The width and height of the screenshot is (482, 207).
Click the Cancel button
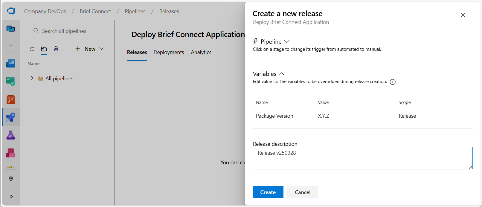click(302, 192)
